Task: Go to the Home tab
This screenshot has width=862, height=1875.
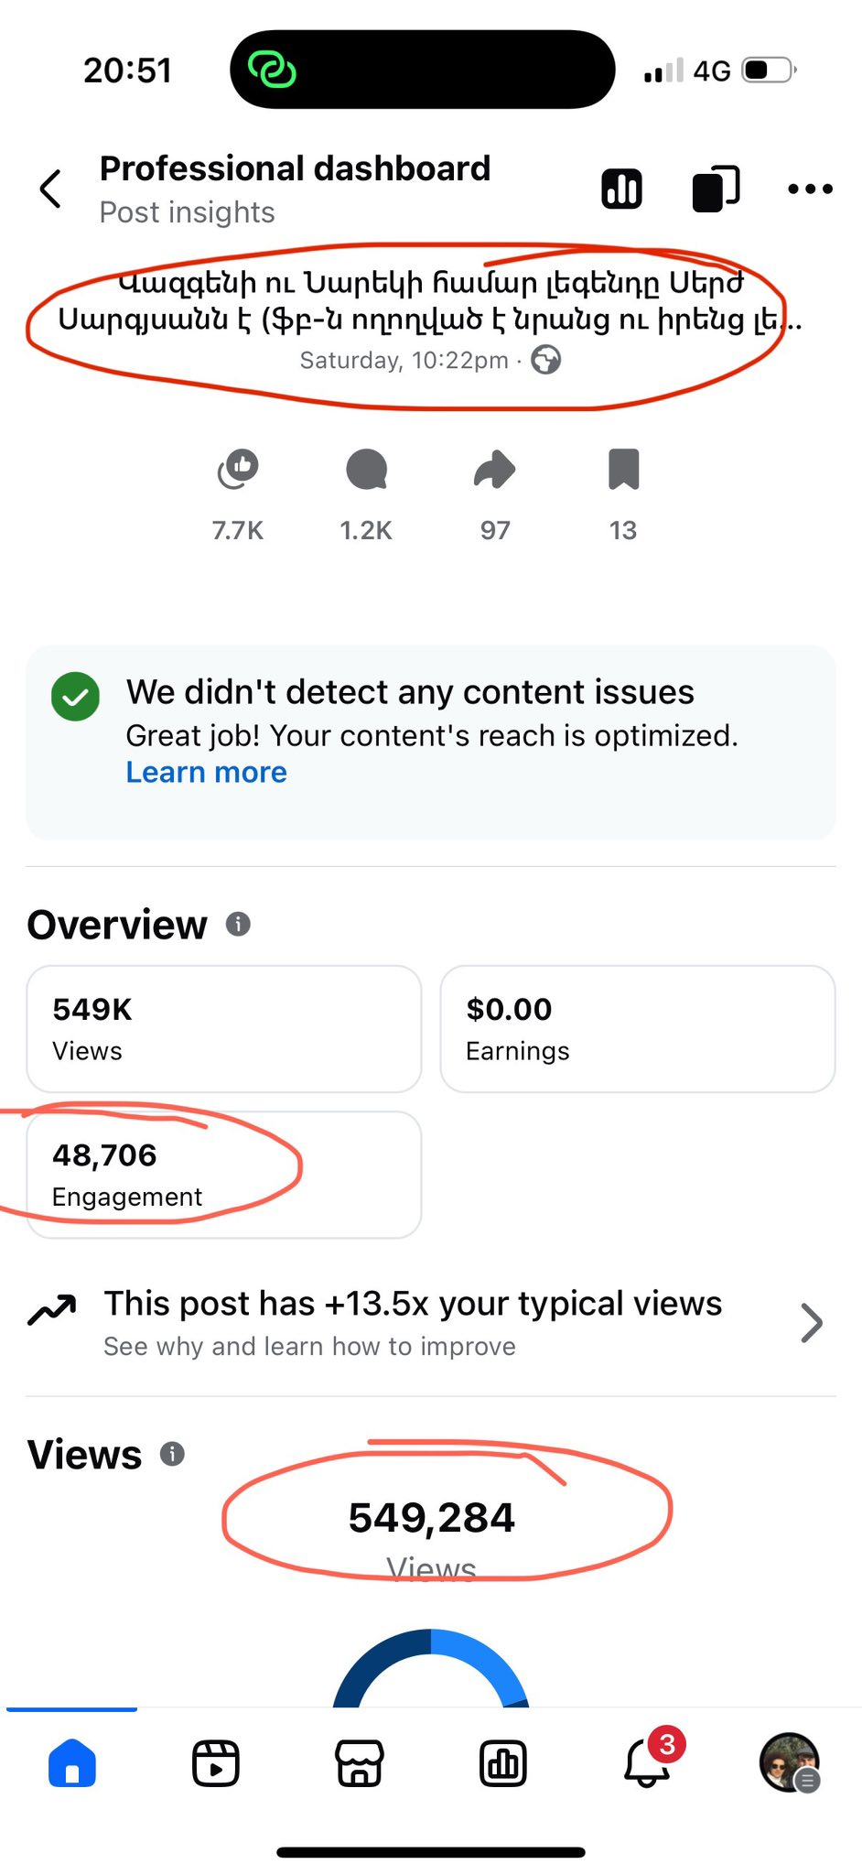Action: pos(71,1763)
